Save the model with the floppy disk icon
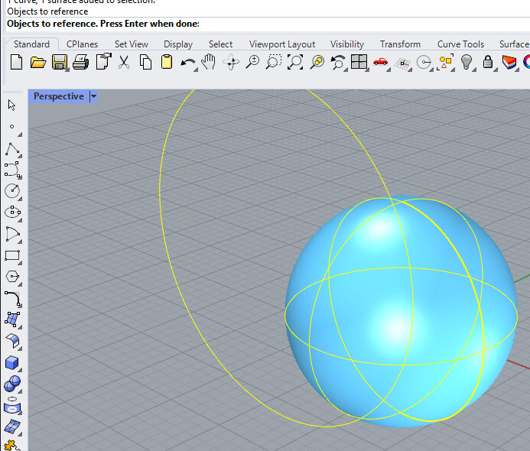This screenshot has width=530, height=451. tap(60, 62)
